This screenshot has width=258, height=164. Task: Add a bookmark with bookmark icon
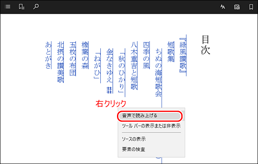coord(251,7)
